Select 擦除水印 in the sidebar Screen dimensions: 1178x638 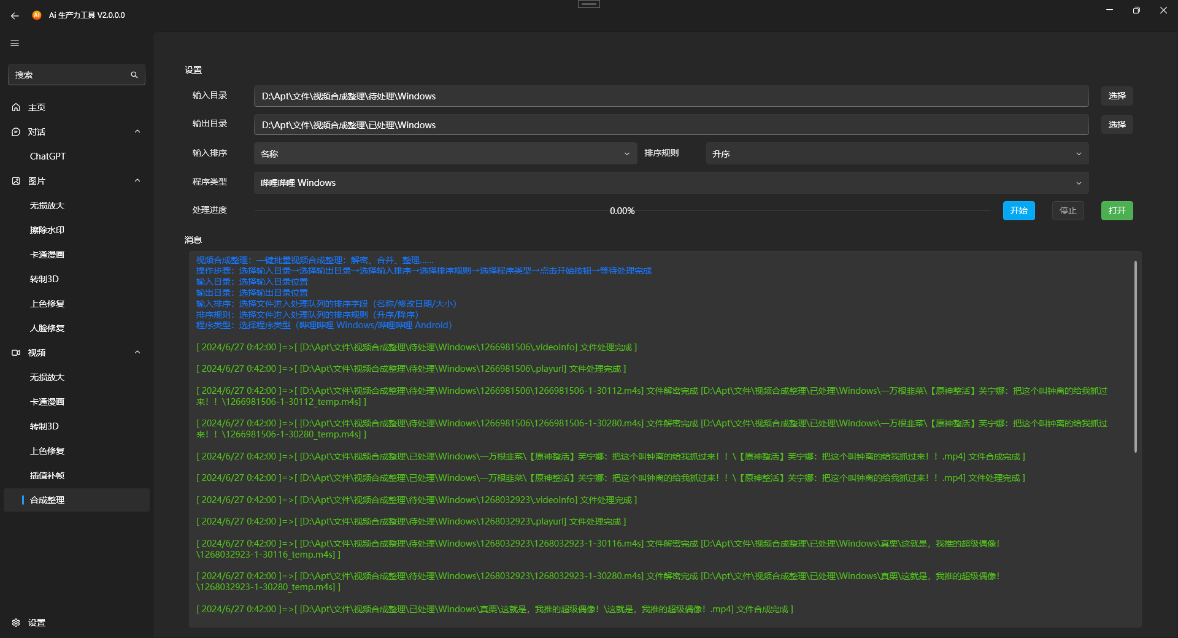[x=77, y=230]
